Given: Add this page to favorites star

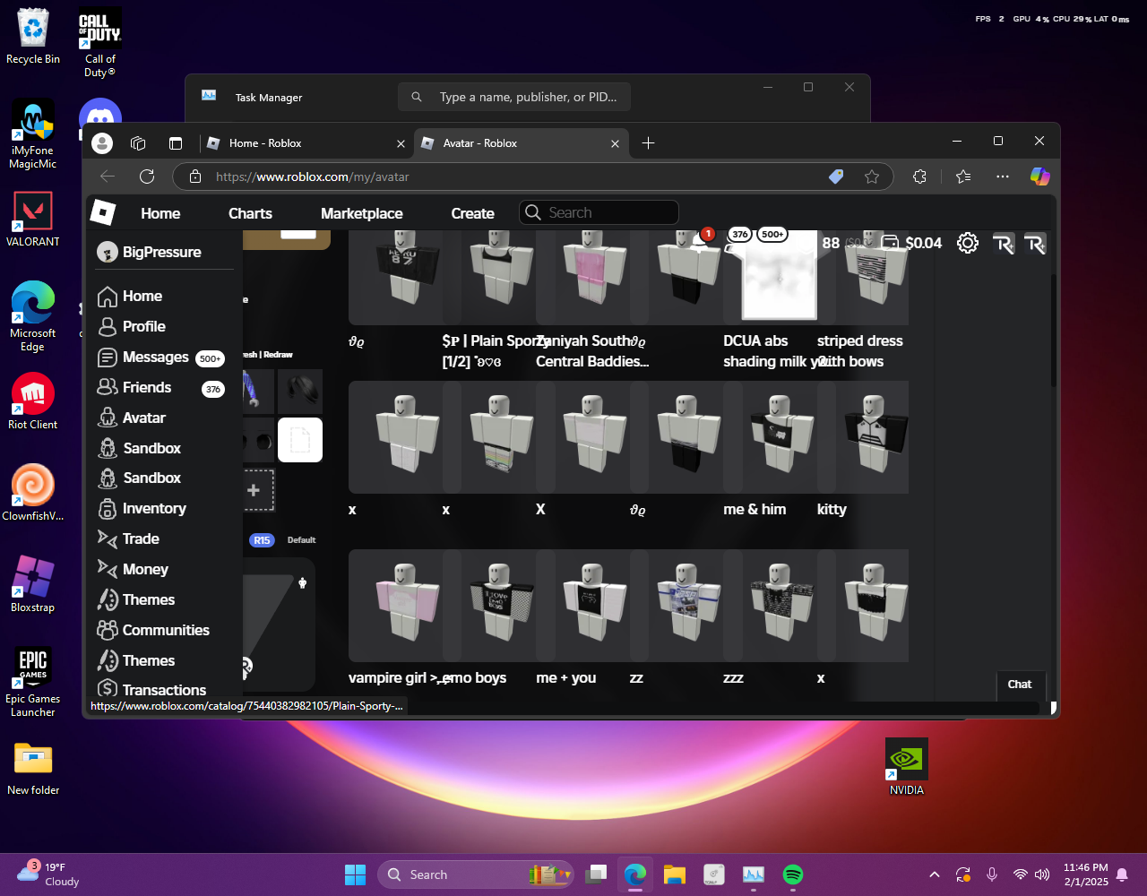Looking at the screenshot, I should tap(871, 177).
